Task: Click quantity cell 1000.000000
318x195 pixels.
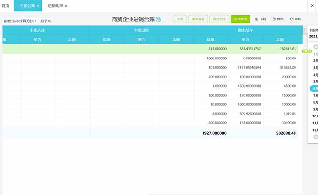Action: 216,58
